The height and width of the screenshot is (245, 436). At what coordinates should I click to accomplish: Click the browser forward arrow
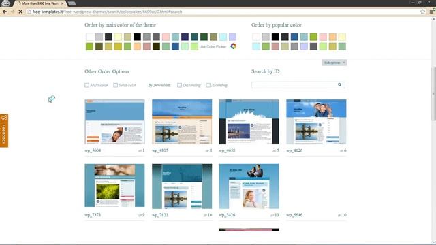tap(12, 12)
